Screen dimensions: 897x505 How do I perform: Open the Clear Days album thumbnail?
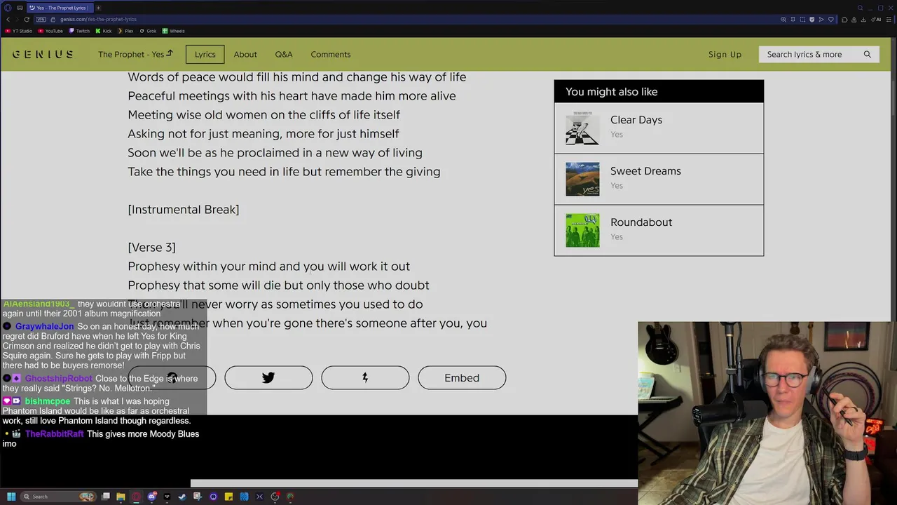tap(582, 128)
